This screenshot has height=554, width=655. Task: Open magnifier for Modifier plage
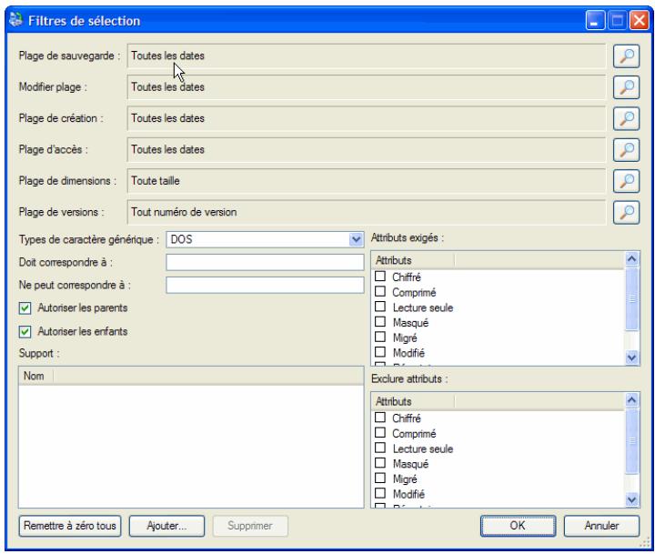pyautogui.click(x=626, y=87)
